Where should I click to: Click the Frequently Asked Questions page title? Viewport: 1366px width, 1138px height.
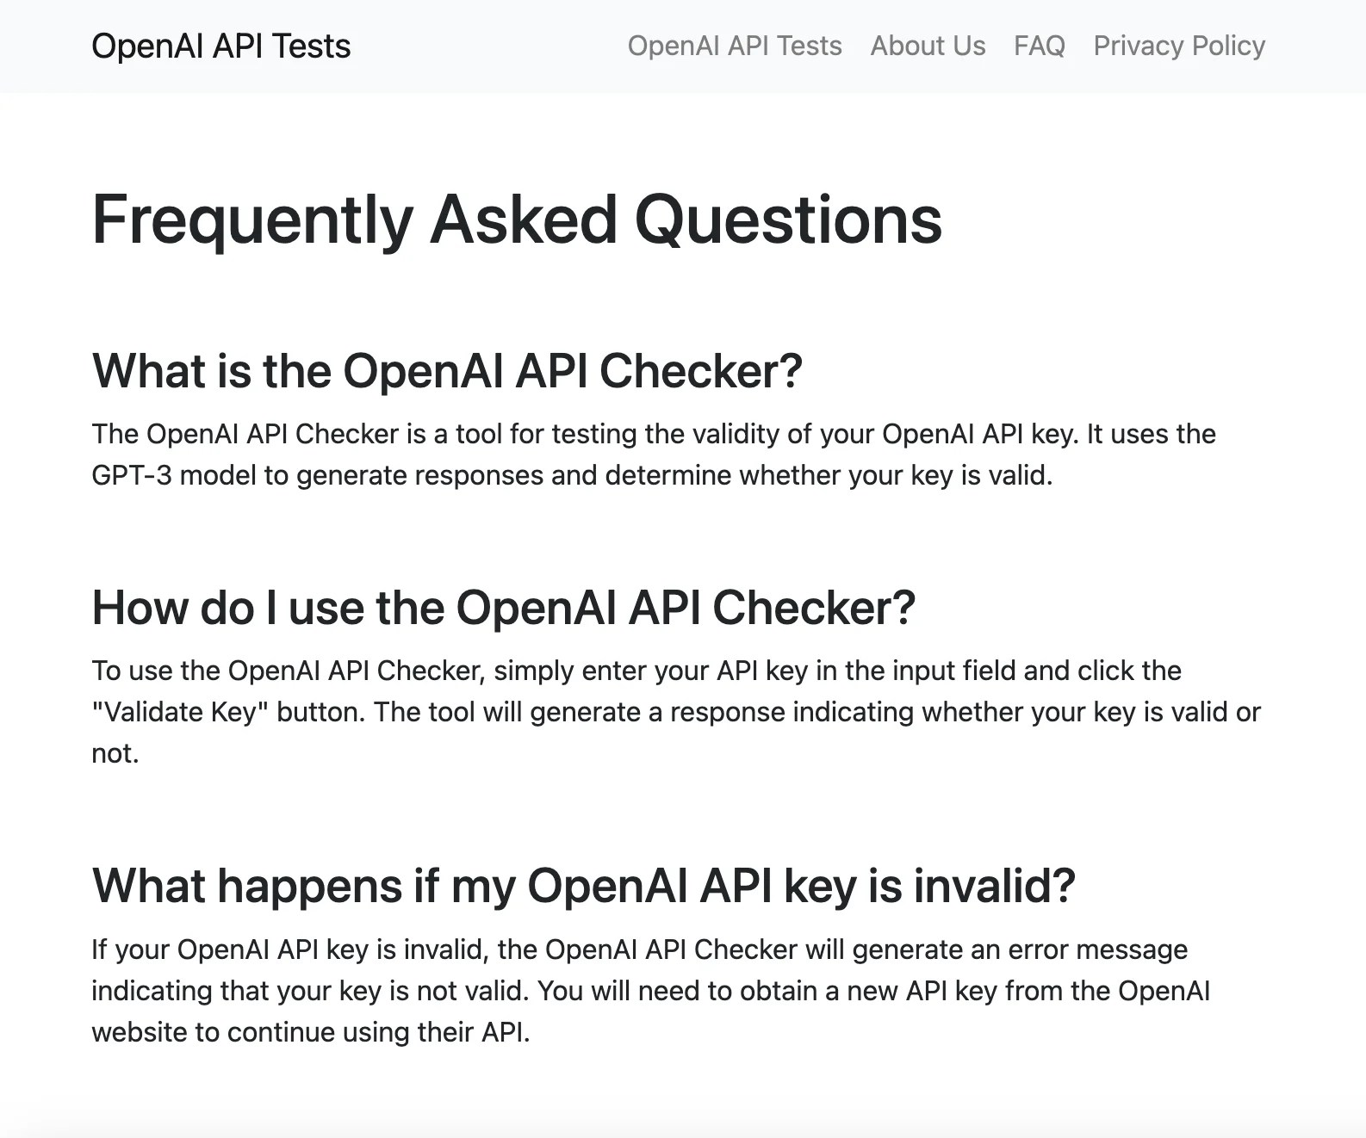point(518,220)
